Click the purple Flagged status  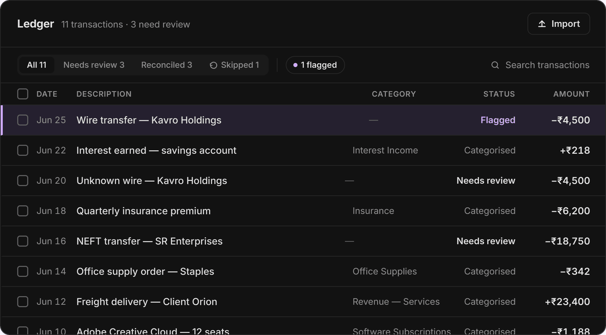[x=498, y=120]
